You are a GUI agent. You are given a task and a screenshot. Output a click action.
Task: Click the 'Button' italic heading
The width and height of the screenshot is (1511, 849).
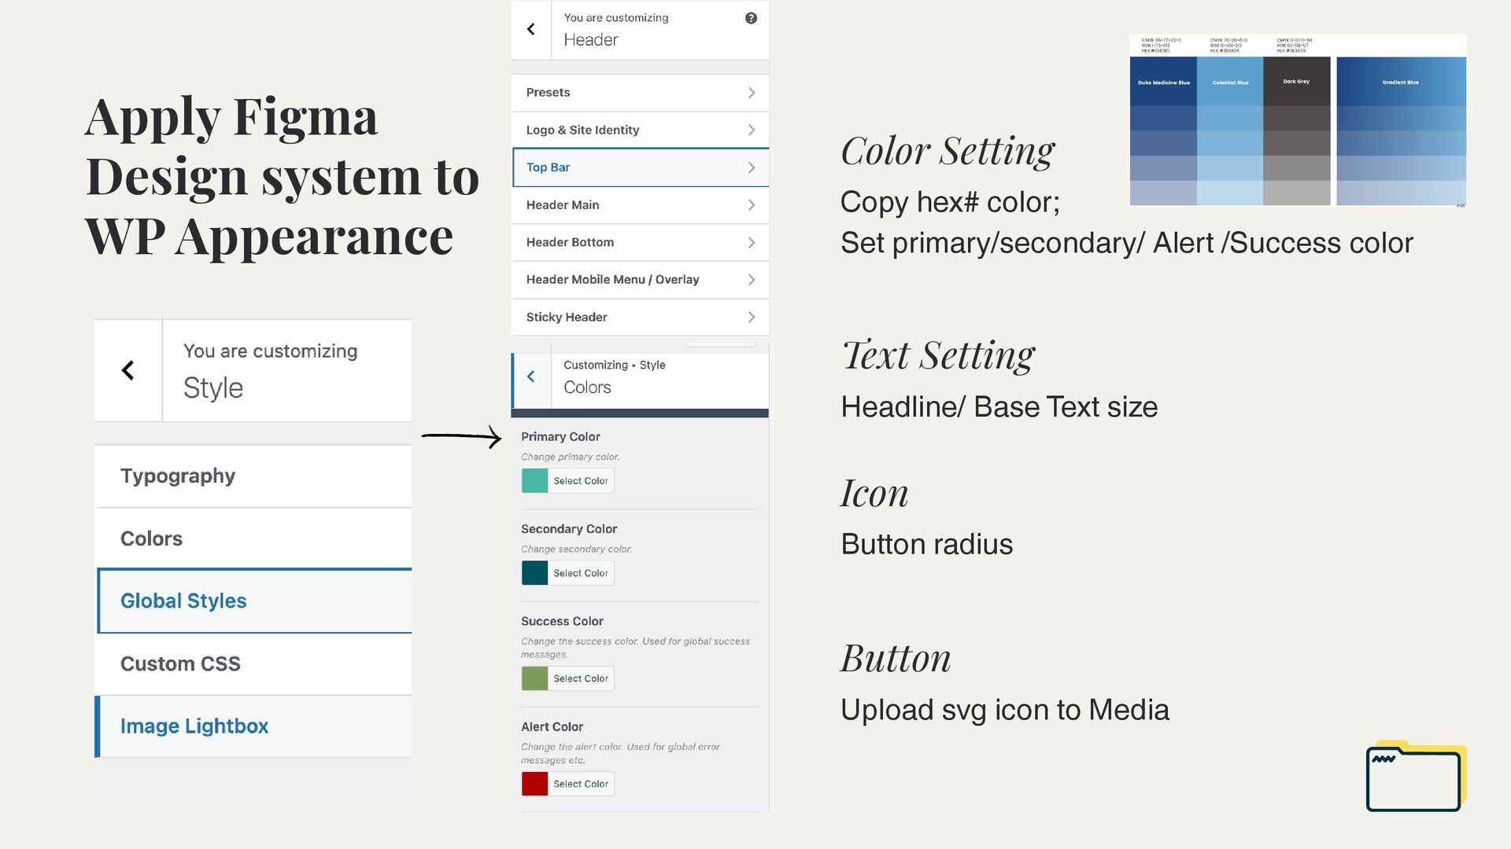896,659
